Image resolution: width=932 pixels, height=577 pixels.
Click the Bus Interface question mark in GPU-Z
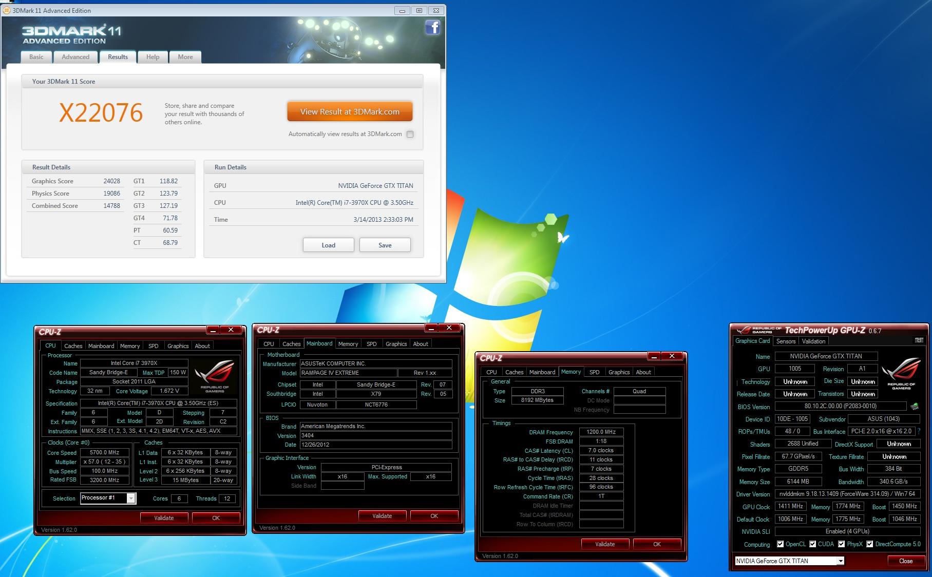(919, 431)
